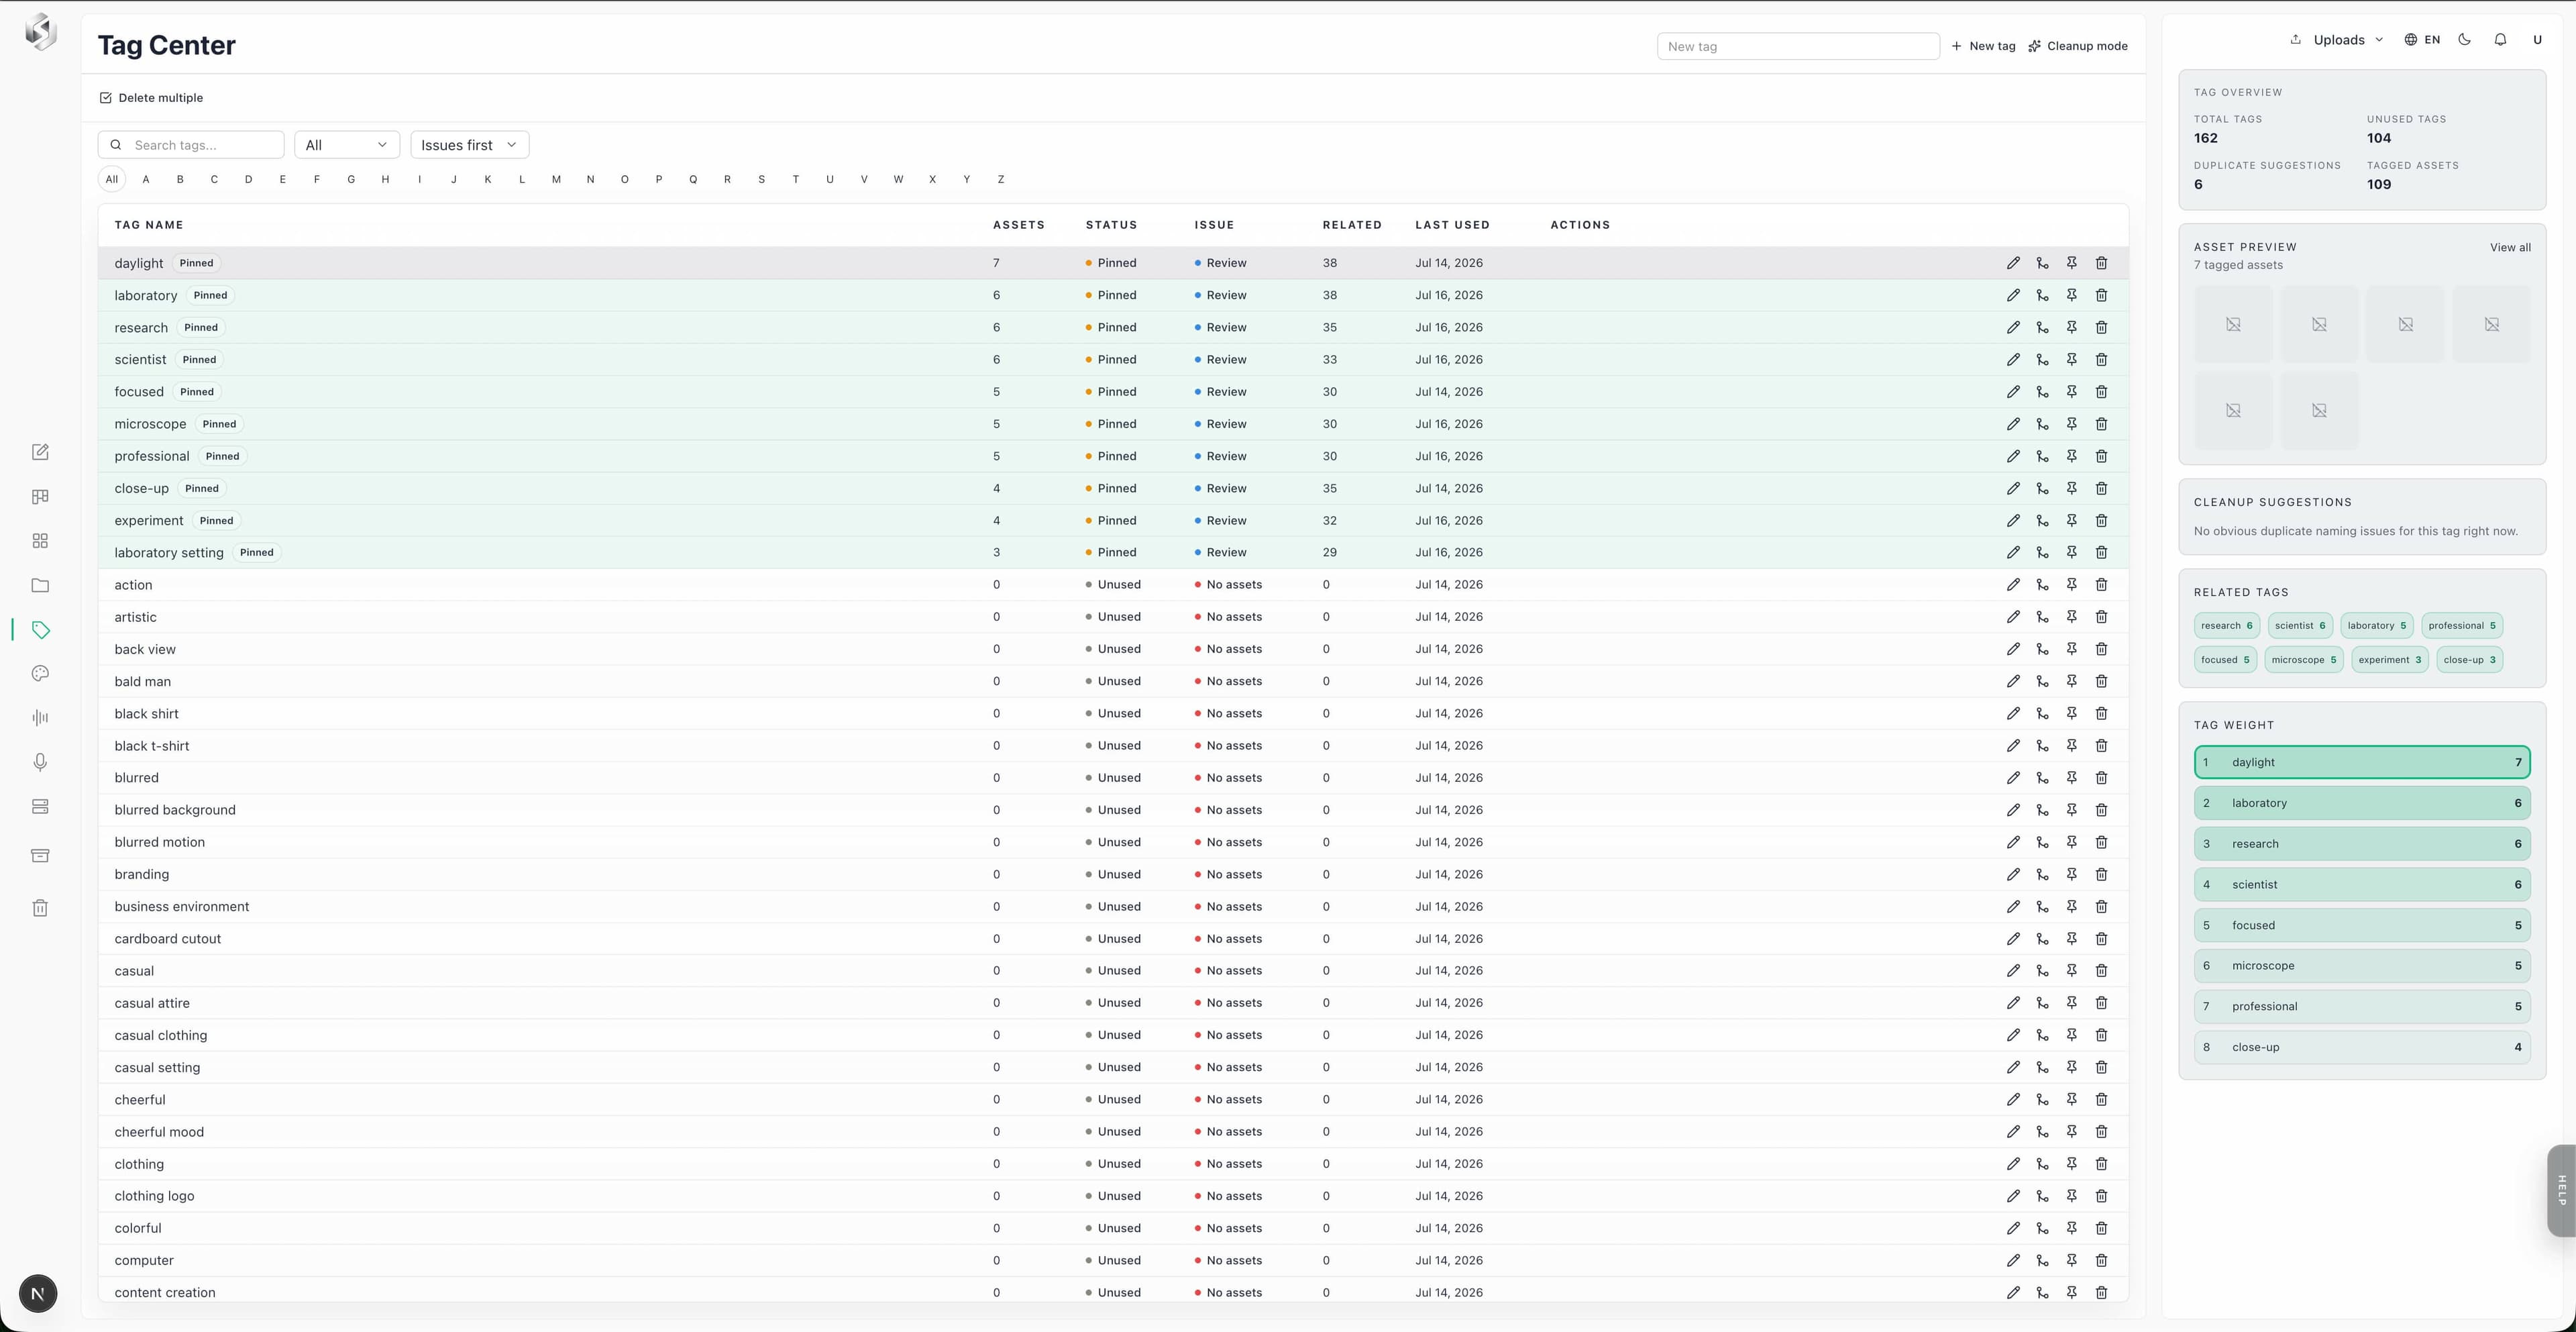This screenshot has height=1332, width=2576.
Task: Toggle dark mode moon icon
Action: pyautogui.click(x=2464, y=40)
